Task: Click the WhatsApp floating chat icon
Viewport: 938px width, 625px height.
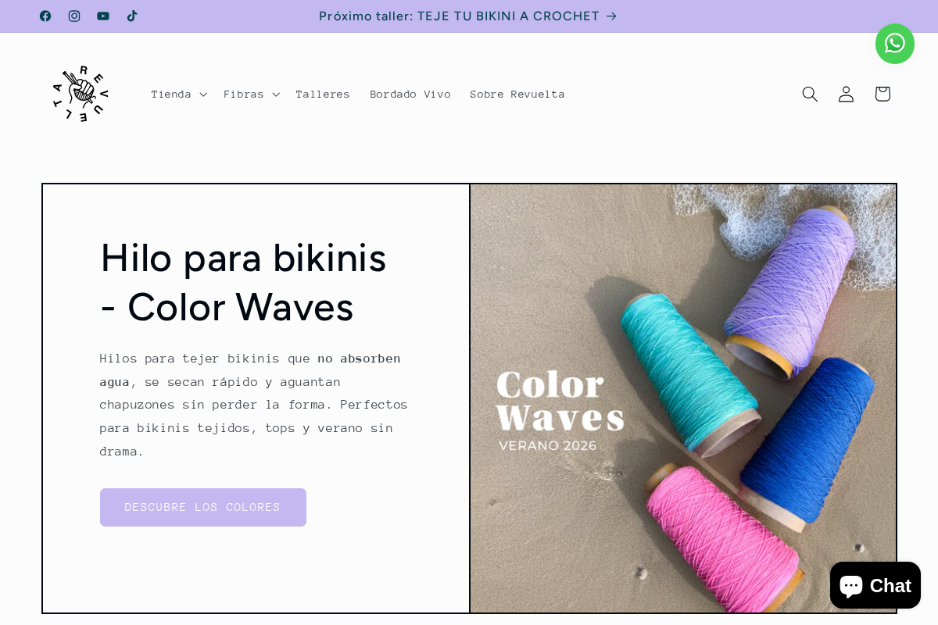Action: 895,44
